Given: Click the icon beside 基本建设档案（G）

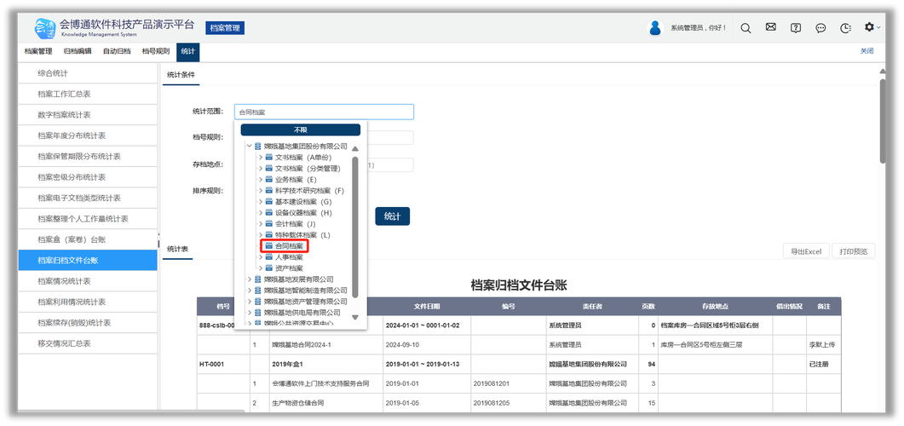Looking at the screenshot, I should (x=268, y=202).
